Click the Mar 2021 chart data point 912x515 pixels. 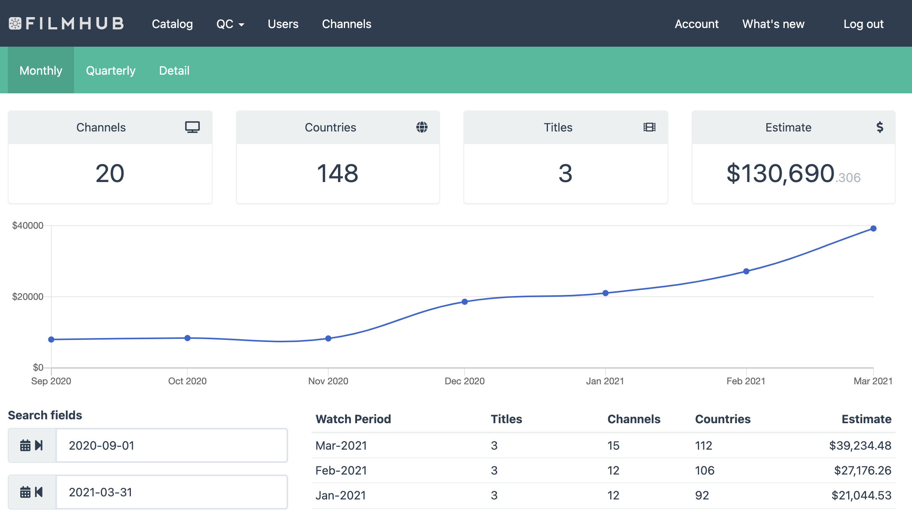873,229
